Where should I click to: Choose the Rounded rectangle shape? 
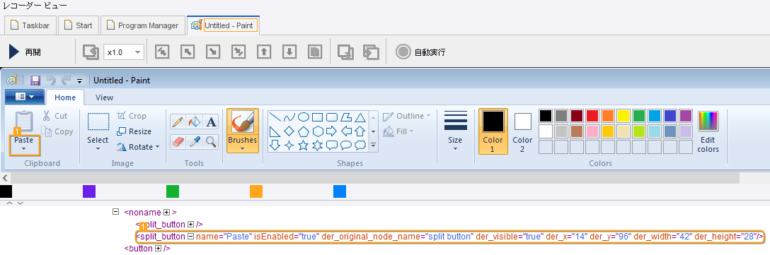click(332, 117)
